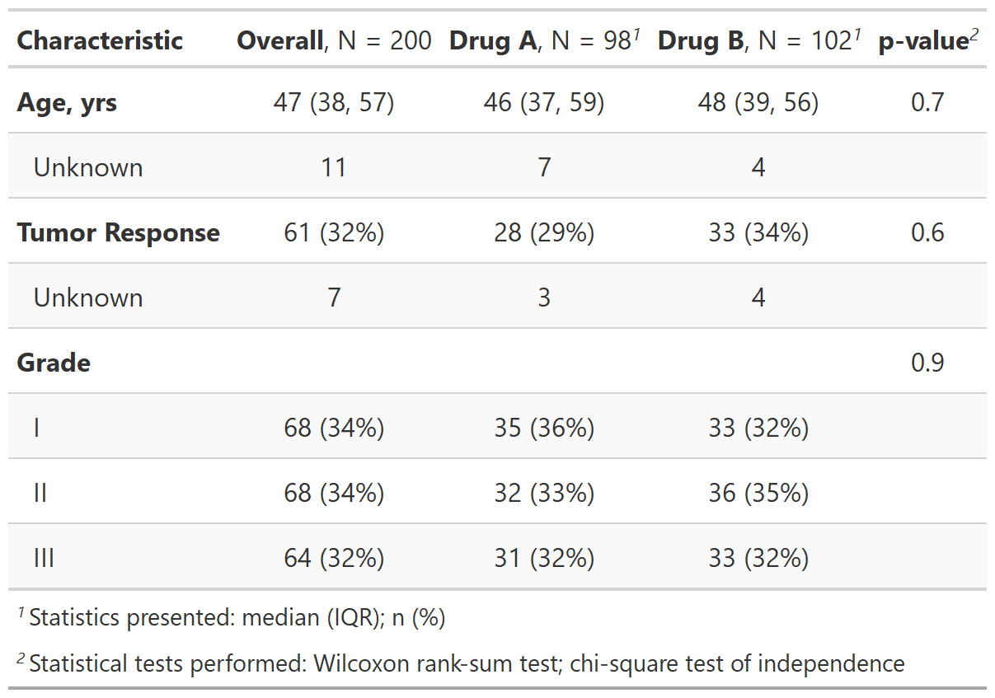Image resolution: width=995 pixels, height=698 pixels.
Task: Click the Drug A, N = 98 header
Action: point(543,40)
